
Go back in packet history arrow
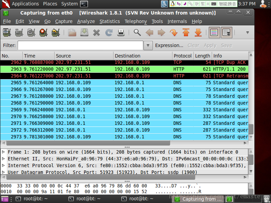click(x=149, y=32)
